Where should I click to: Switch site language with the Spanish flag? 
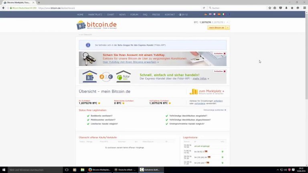[x=219, y=14]
